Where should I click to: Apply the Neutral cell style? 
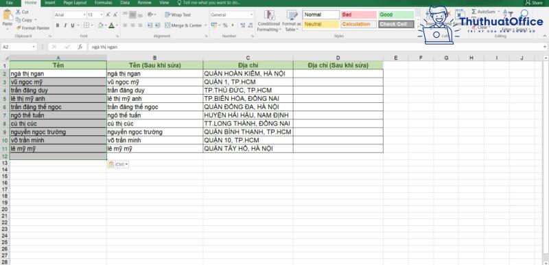point(321,24)
